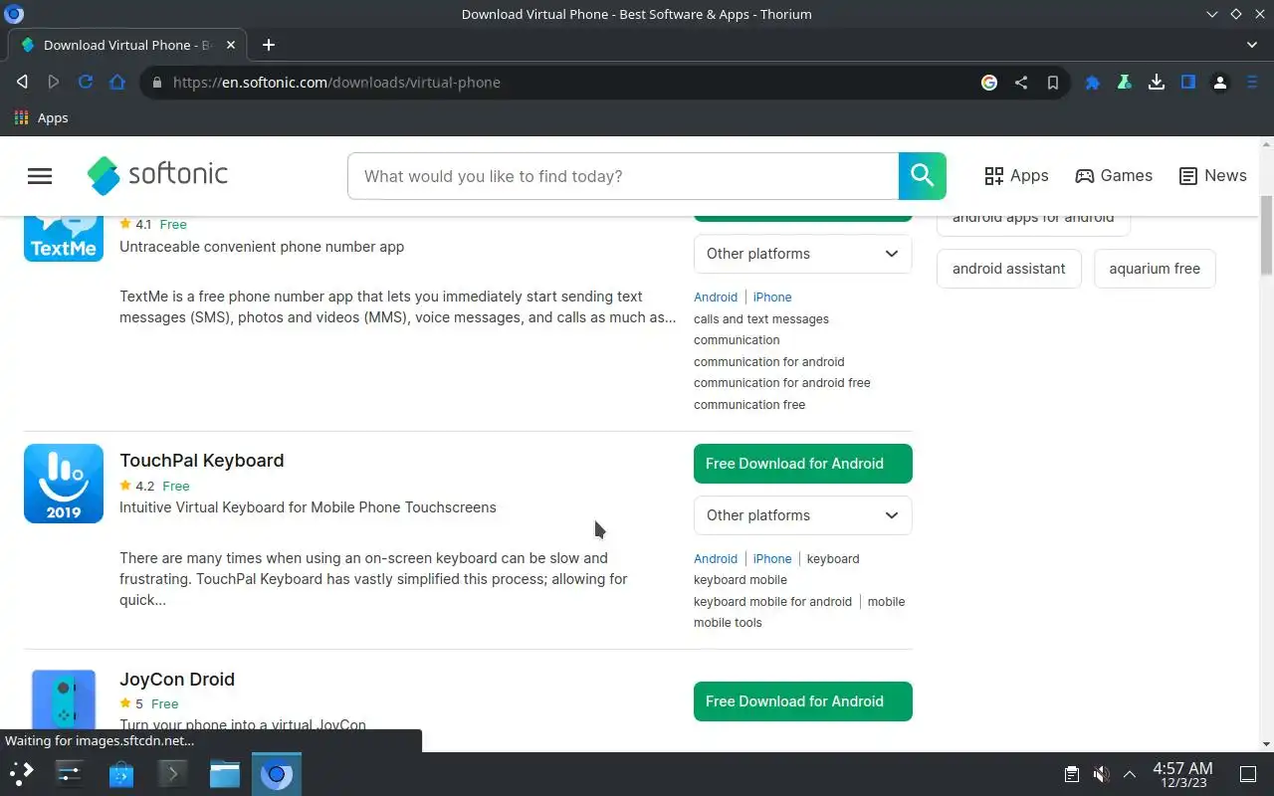Open a new browser tab

coord(269,45)
